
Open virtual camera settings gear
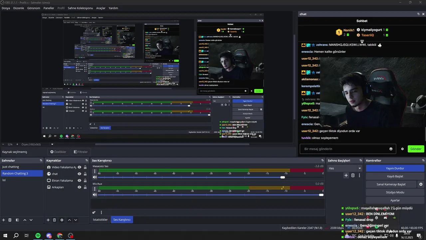click(x=421, y=184)
